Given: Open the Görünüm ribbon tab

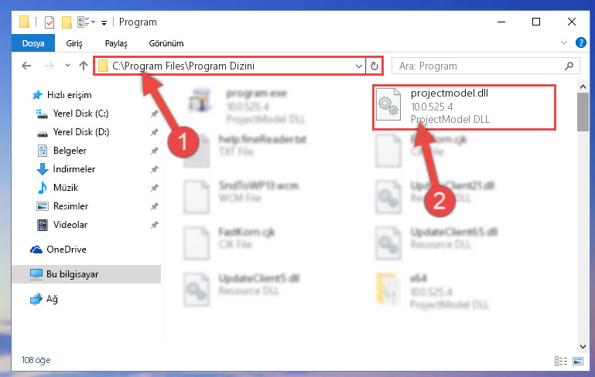Looking at the screenshot, I should 166,43.
